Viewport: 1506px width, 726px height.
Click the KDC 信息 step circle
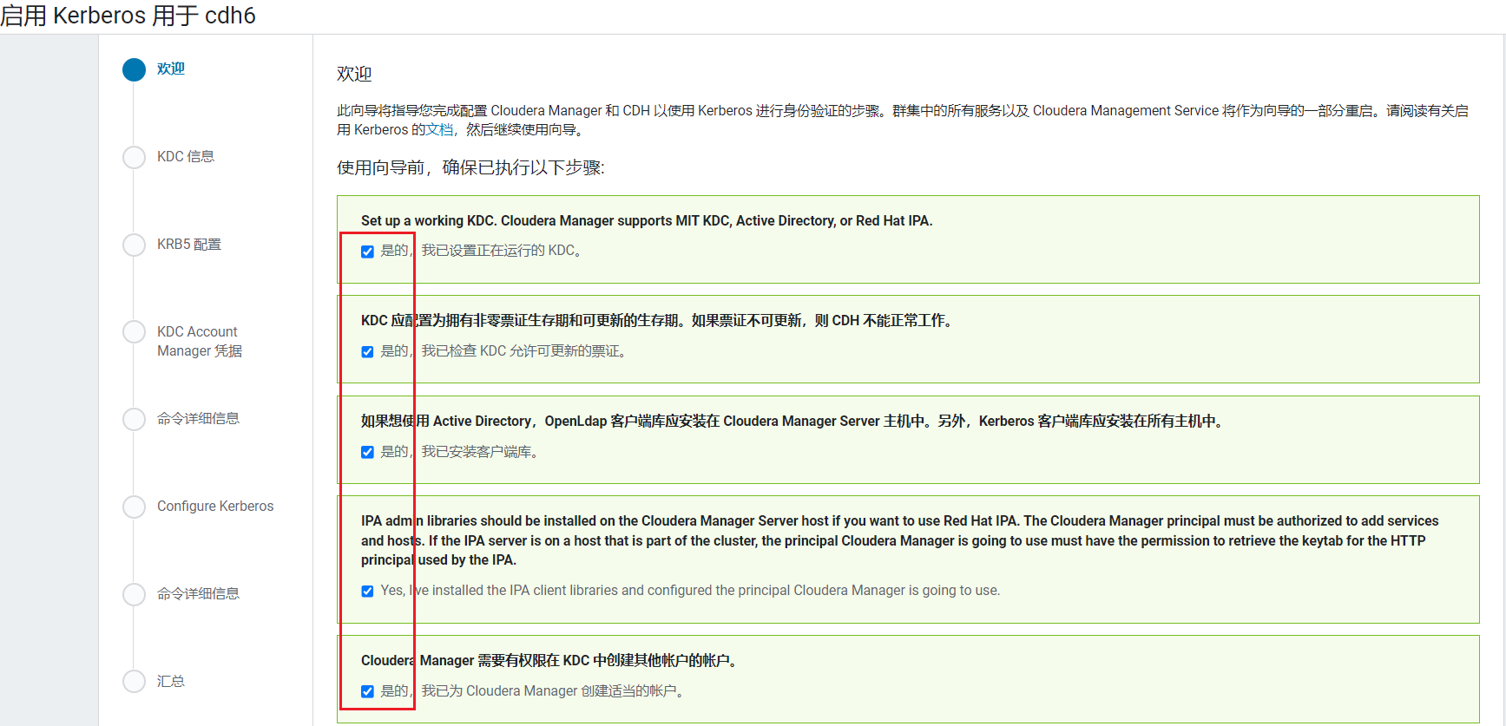point(134,157)
